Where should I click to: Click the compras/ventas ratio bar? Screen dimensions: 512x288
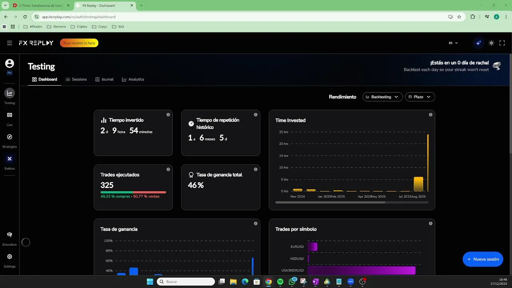pos(133,192)
